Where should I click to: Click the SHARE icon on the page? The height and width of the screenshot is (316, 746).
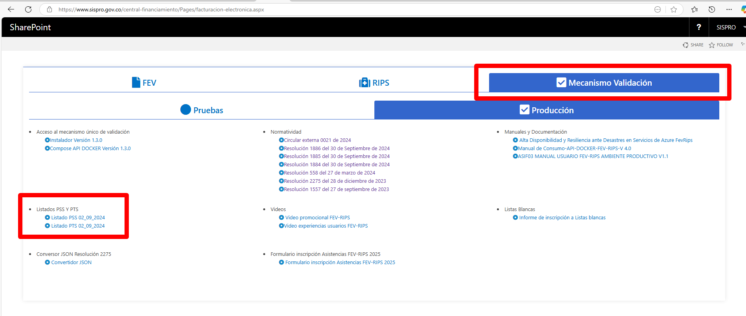tap(686, 45)
